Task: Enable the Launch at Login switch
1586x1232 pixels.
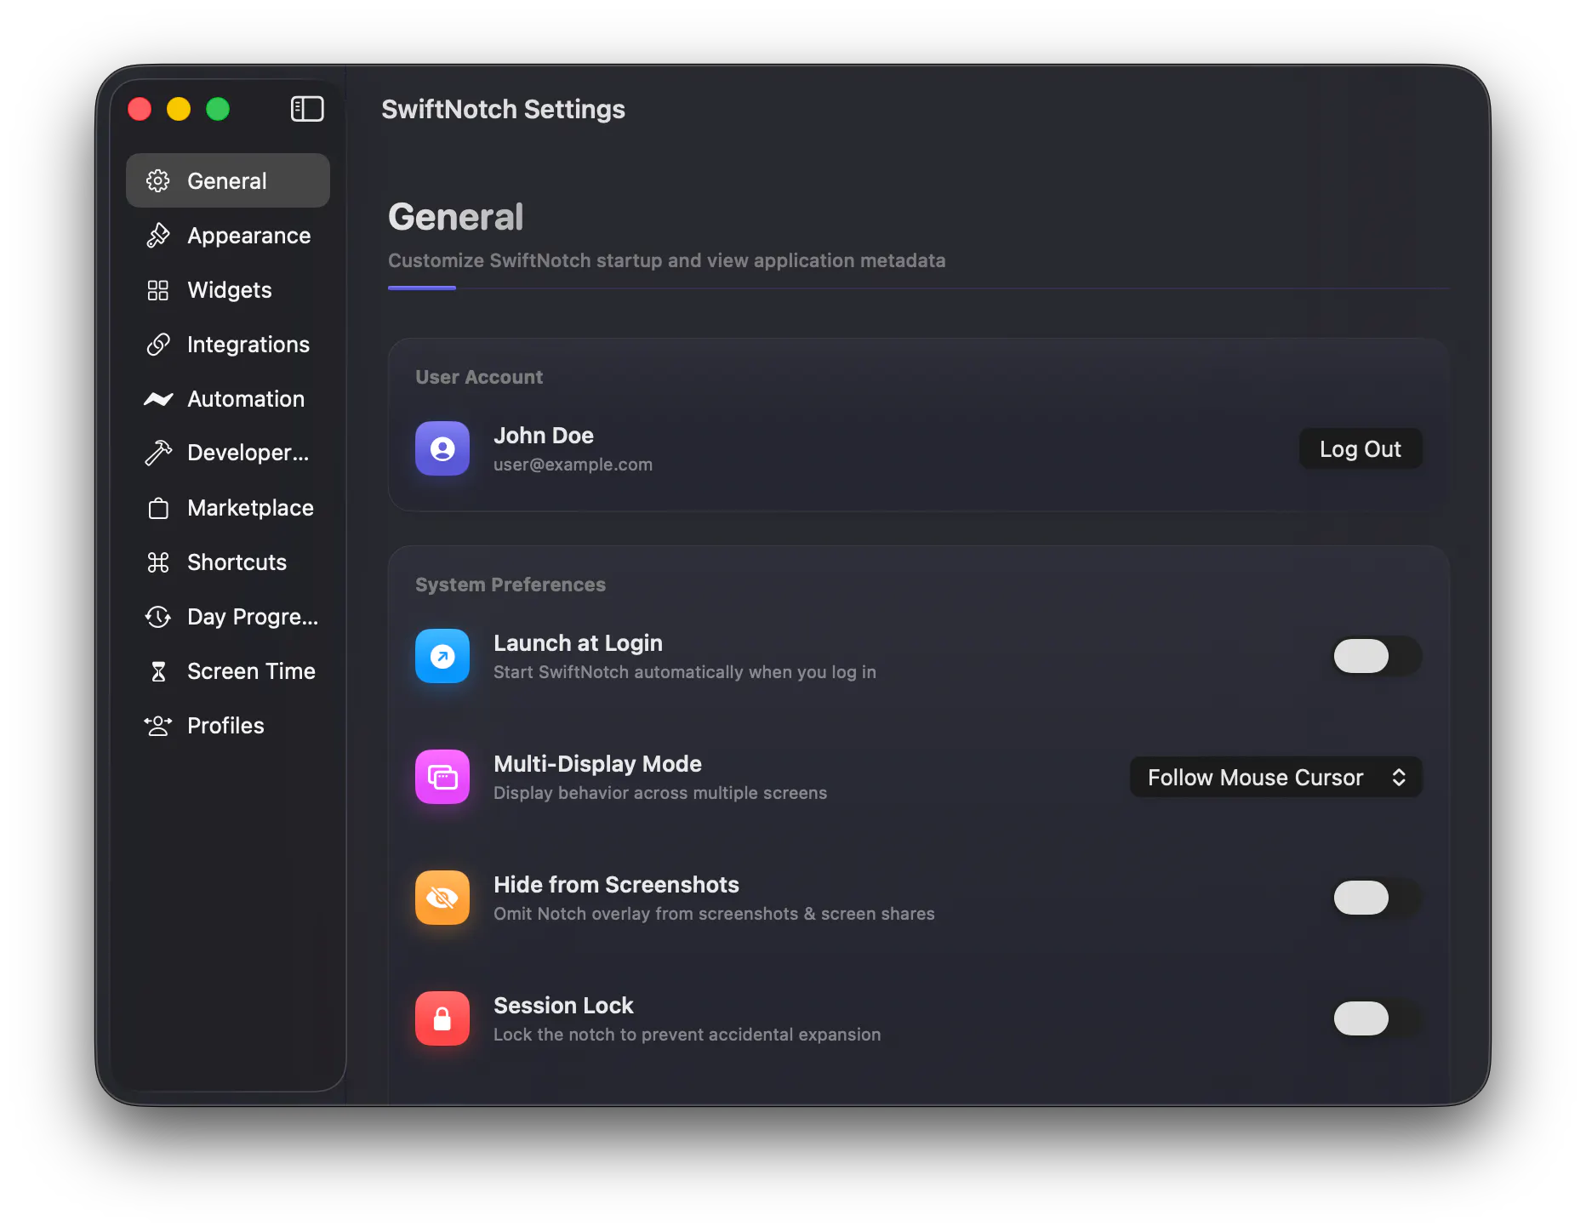Action: tap(1377, 656)
